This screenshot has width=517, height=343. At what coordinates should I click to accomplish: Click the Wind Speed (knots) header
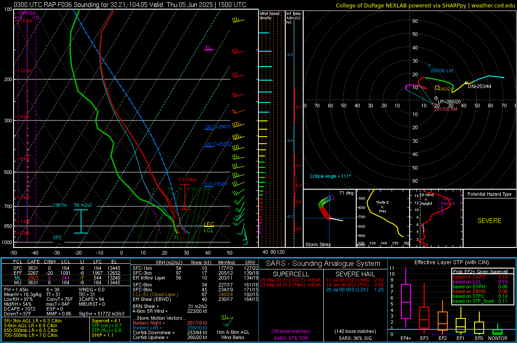click(269, 15)
